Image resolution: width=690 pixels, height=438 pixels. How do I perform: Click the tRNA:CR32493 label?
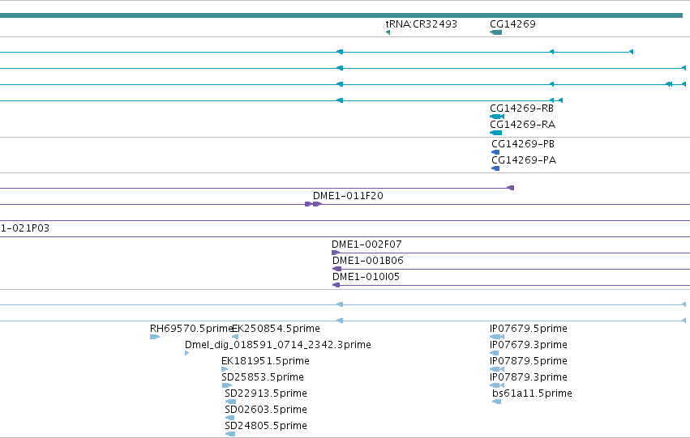(x=421, y=23)
